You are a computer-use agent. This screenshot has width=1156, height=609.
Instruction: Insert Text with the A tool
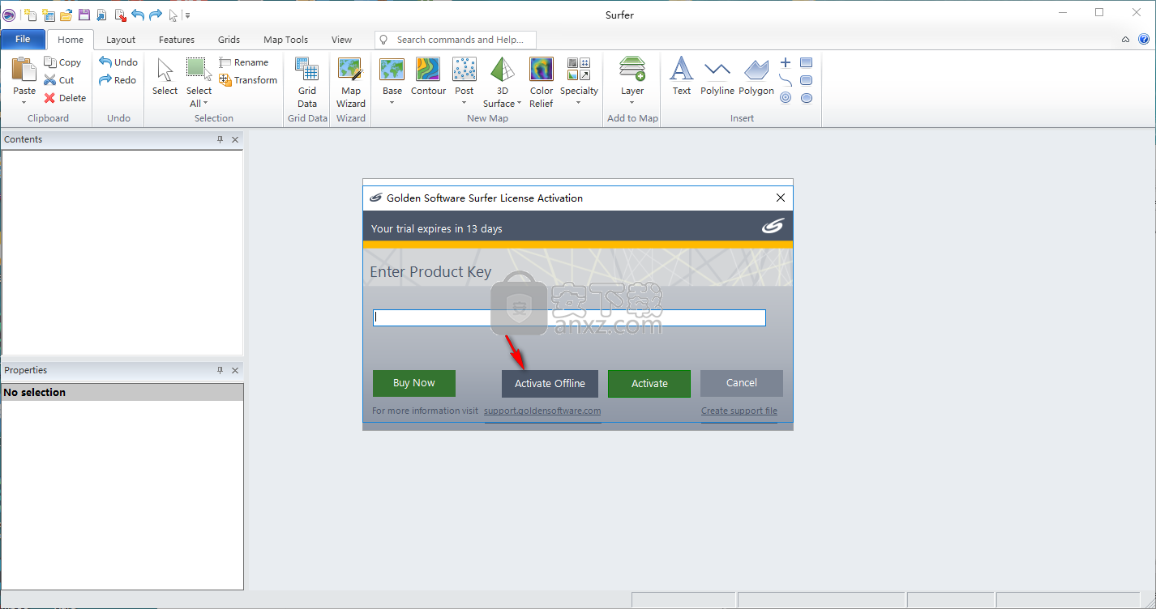pos(682,77)
